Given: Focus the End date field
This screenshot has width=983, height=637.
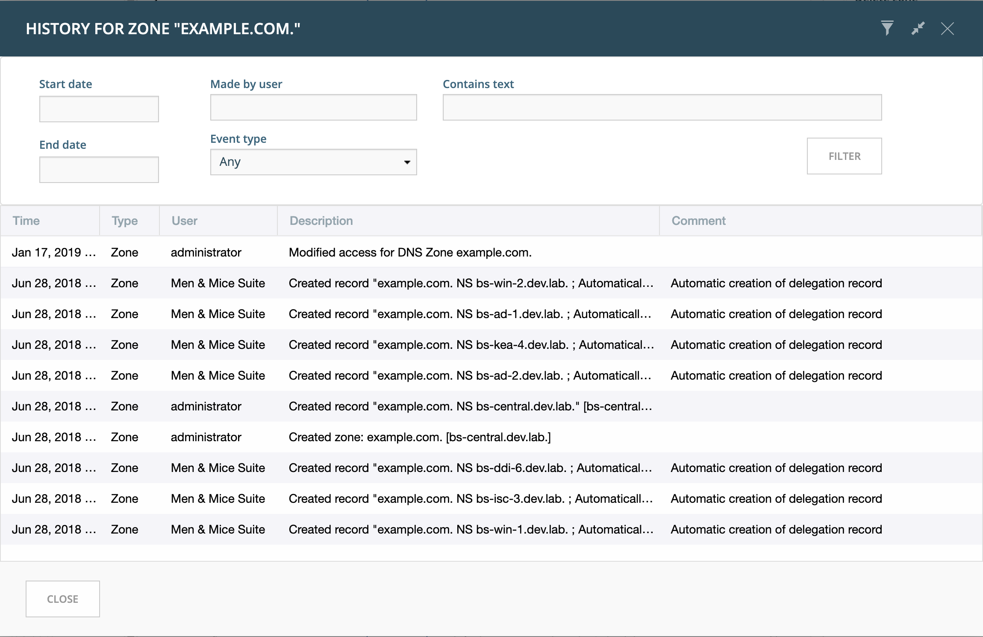Looking at the screenshot, I should [x=99, y=170].
